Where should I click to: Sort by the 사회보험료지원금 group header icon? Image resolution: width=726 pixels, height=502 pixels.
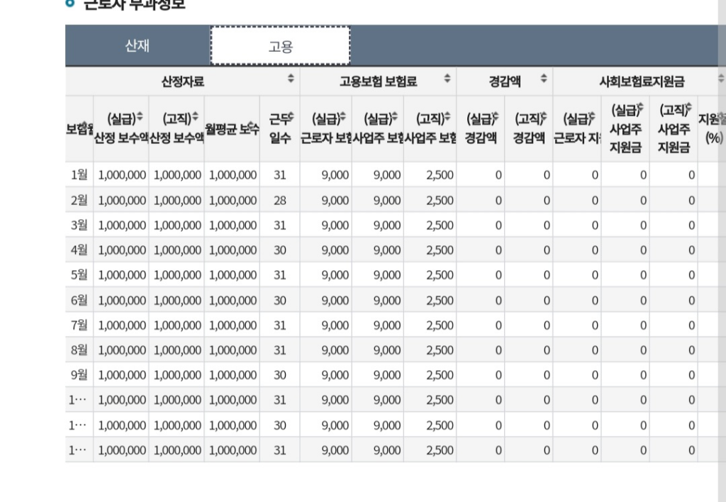720,81
